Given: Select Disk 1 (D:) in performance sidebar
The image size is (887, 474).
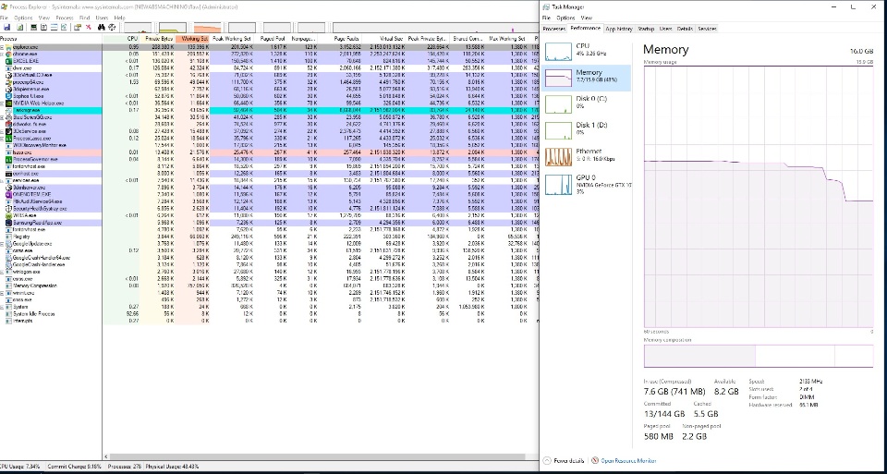Looking at the screenshot, I should (x=586, y=129).
